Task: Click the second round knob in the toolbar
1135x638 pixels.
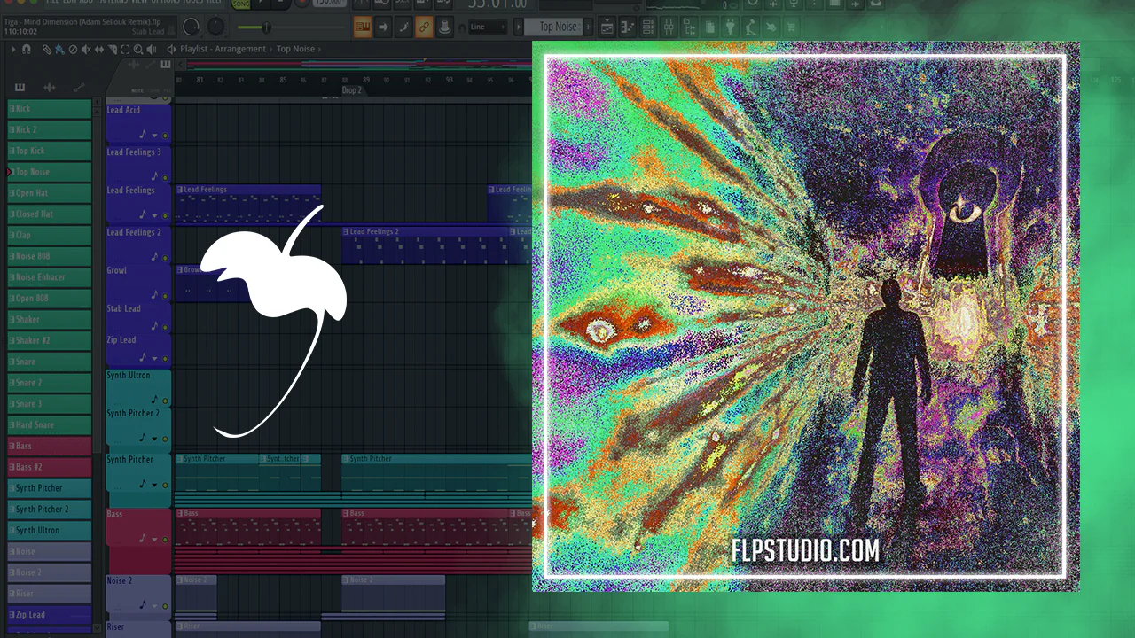Action: [x=216, y=27]
